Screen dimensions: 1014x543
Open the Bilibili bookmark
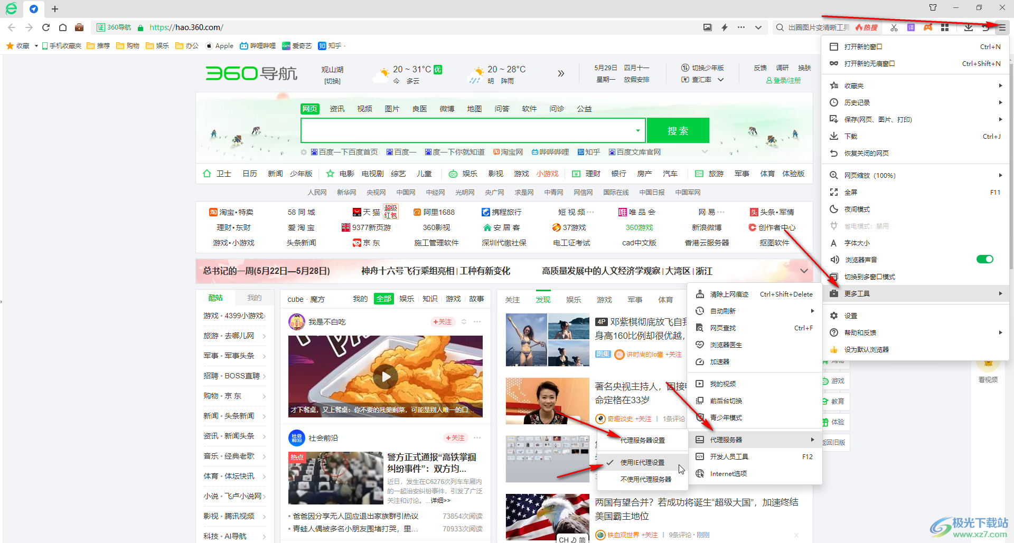pyautogui.click(x=258, y=46)
